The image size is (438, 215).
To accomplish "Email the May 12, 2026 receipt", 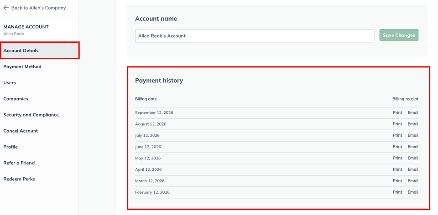I will (413, 158).
